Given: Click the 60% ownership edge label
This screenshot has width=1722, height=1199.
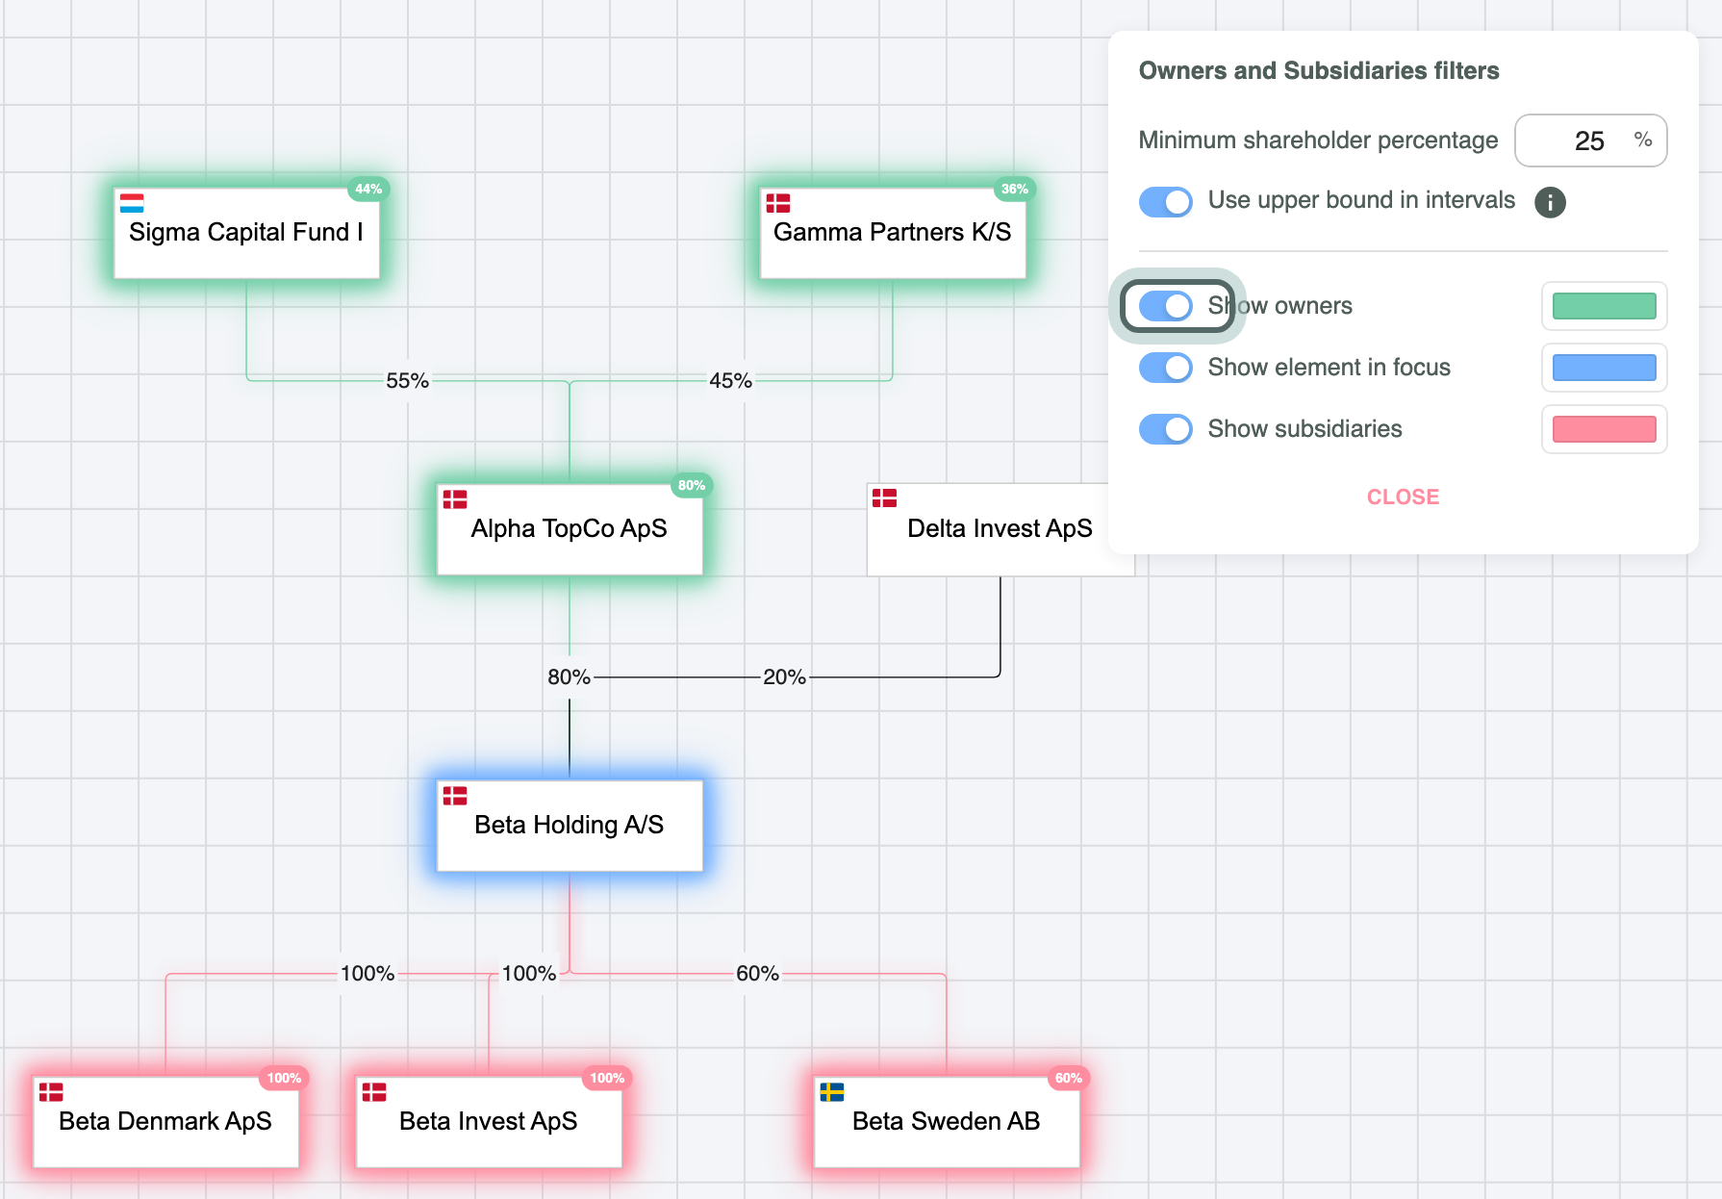Looking at the screenshot, I should 758,974.
